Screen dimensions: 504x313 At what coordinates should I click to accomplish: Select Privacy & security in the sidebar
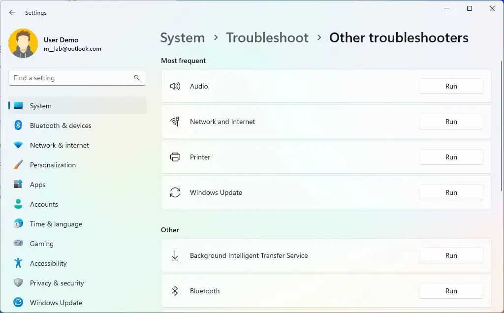pyautogui.click(x=57, y=283)
